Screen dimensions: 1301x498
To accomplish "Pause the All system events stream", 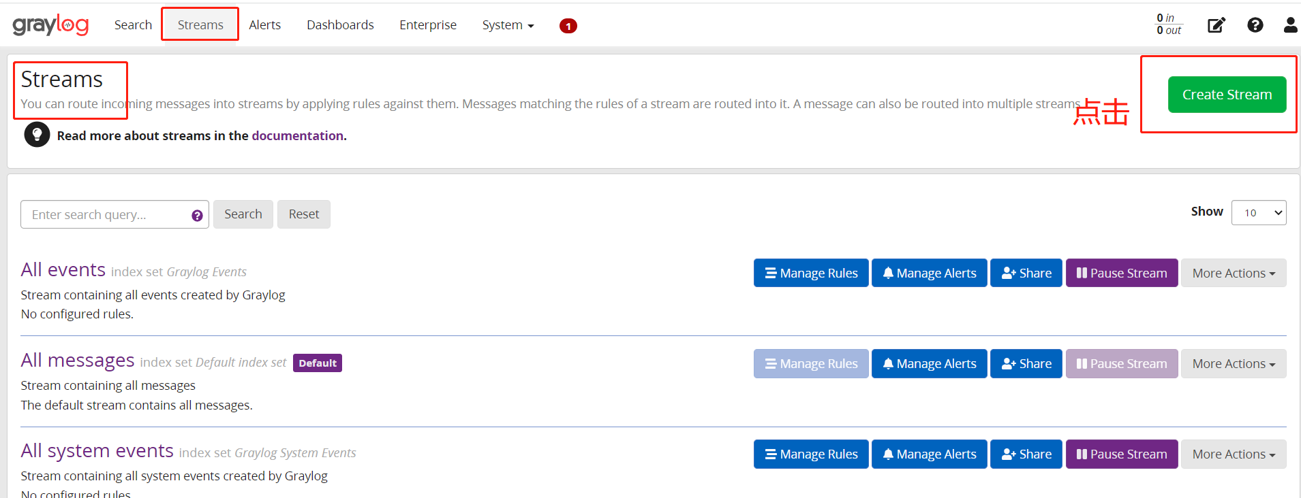I will point(1122,454).
